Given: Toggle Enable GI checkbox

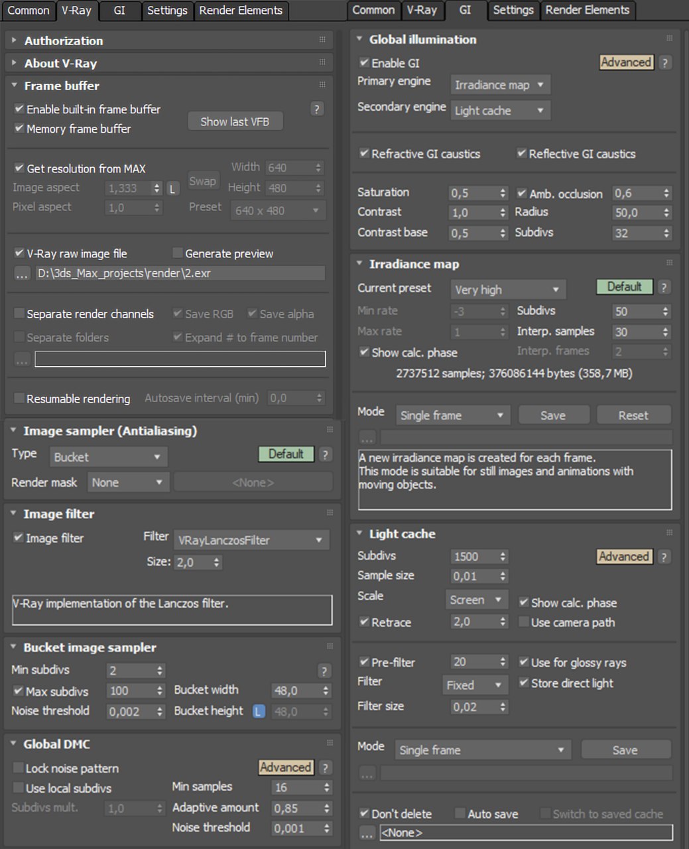Looking at the screenshot, I should (x=364, y=62).
